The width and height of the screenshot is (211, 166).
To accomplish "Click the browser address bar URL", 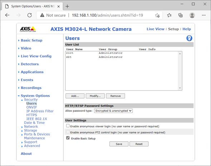I will (x=107, y=15).
